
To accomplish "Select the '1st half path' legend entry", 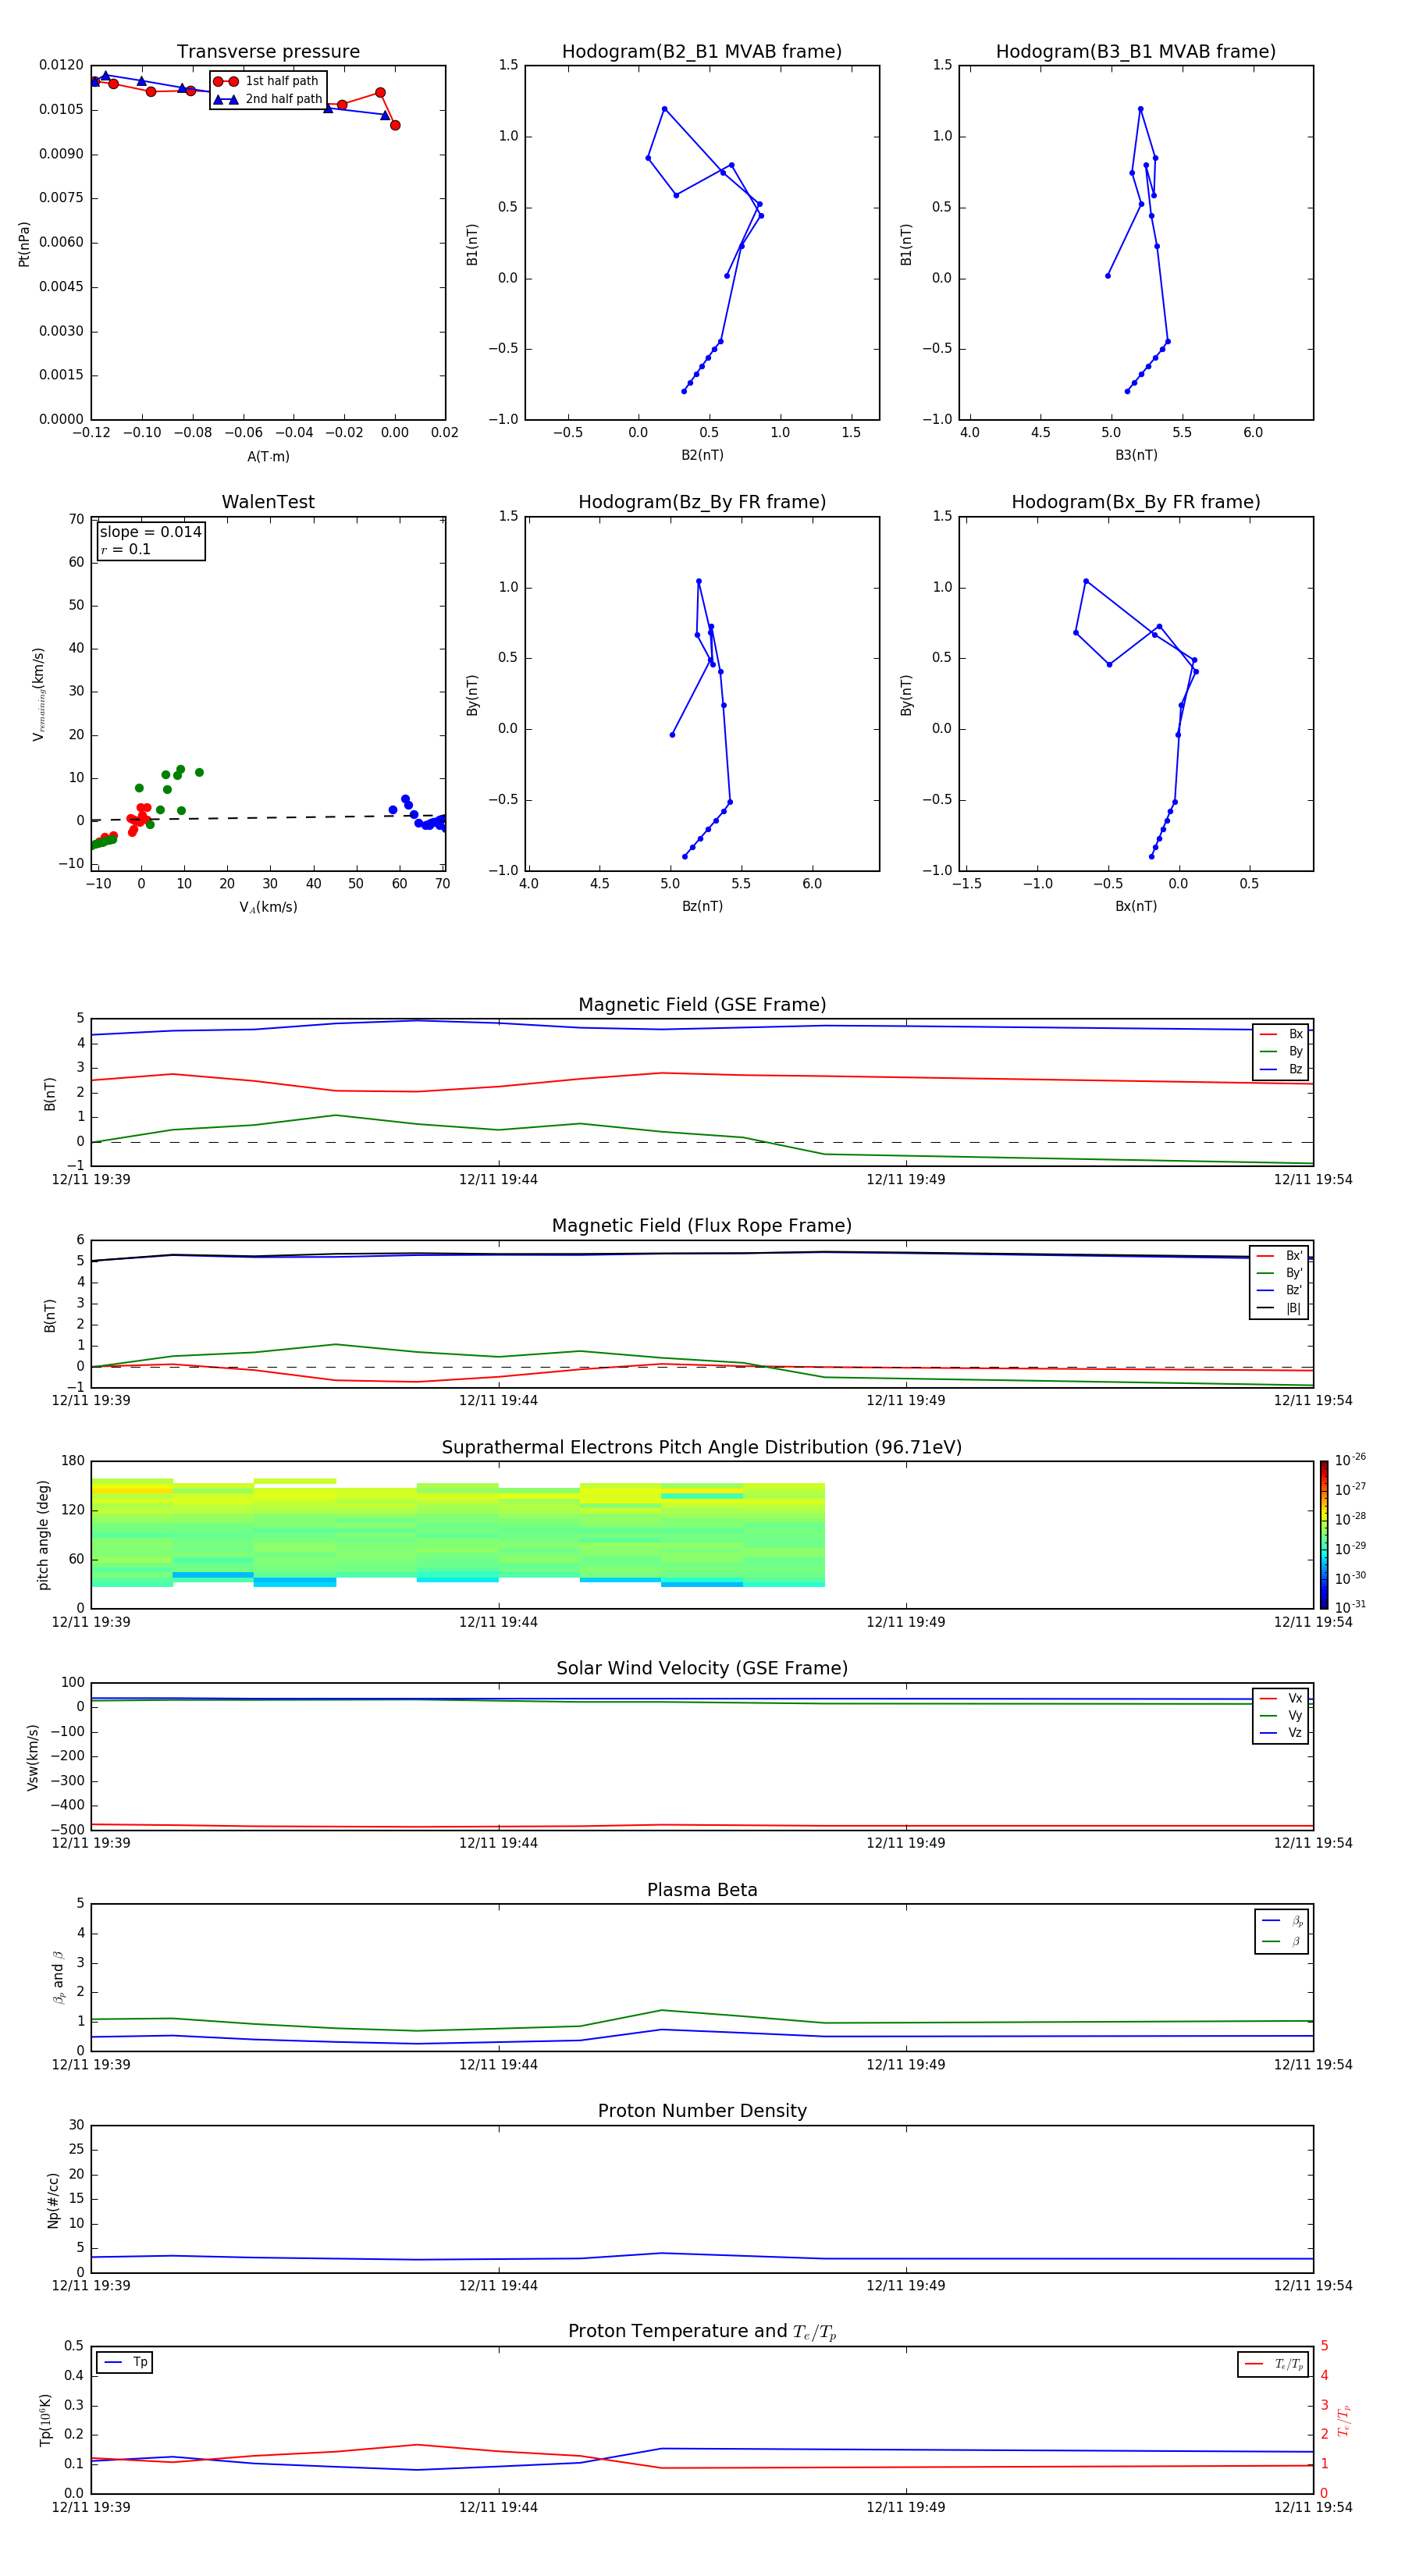I will click(267, 81).
